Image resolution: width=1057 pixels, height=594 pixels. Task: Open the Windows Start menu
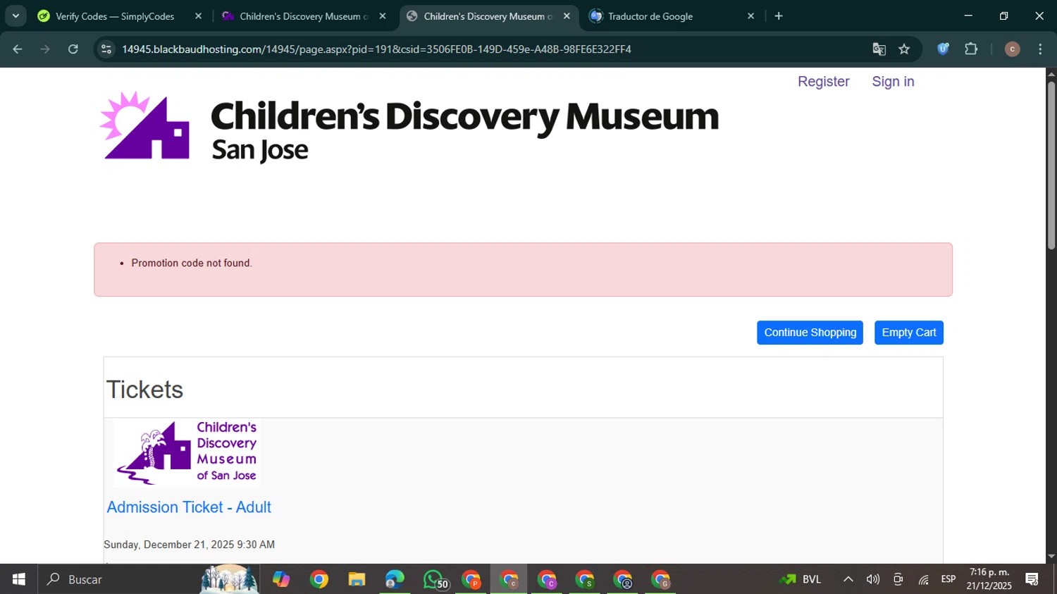click(19, 579)
